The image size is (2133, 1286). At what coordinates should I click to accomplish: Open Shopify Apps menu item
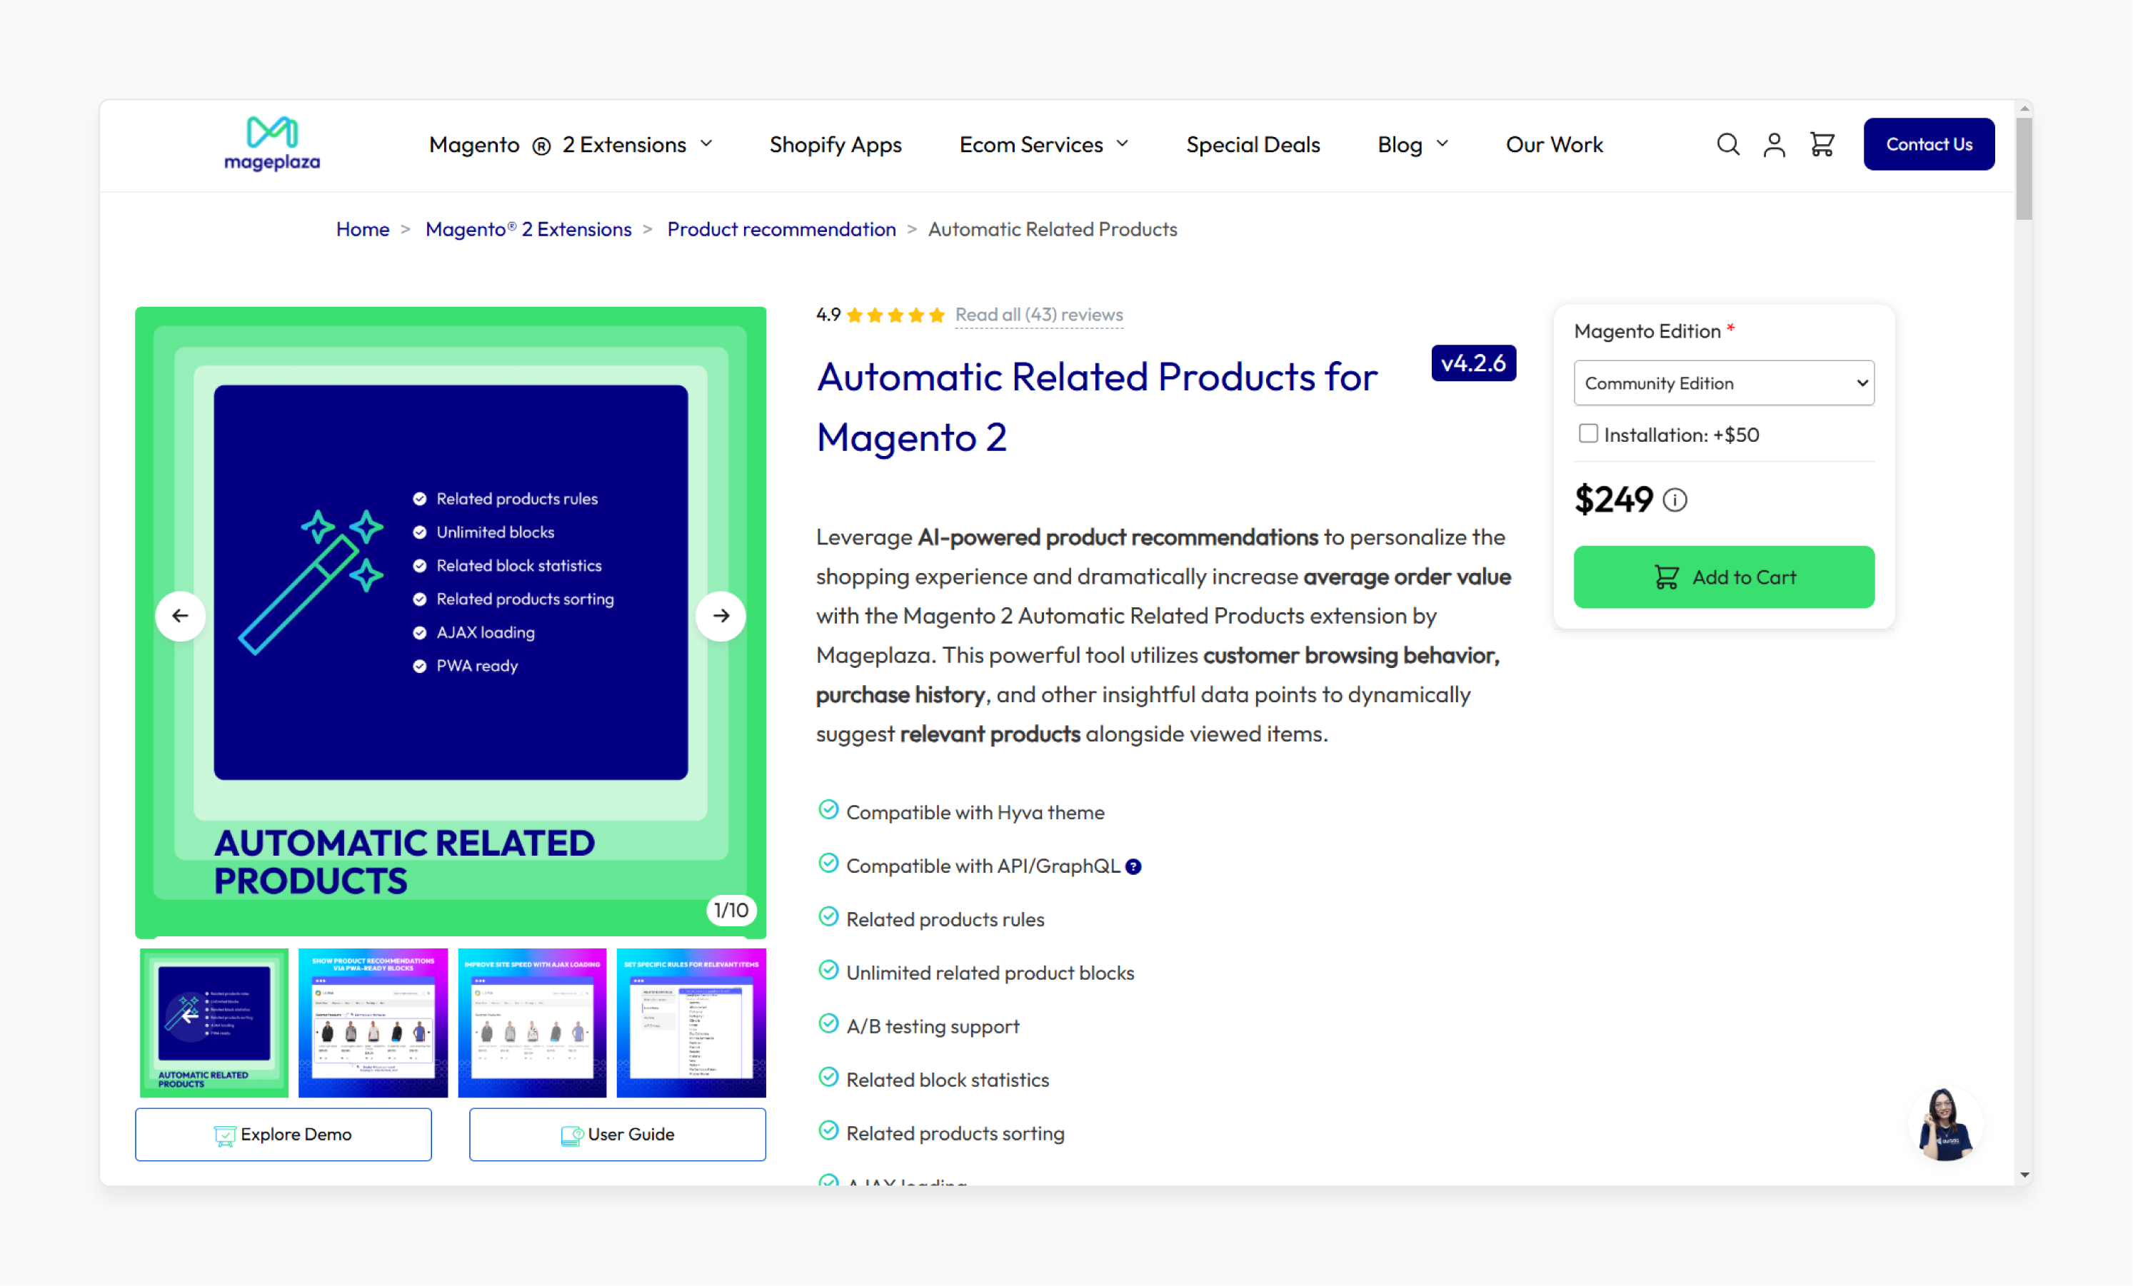pos(835,145)
